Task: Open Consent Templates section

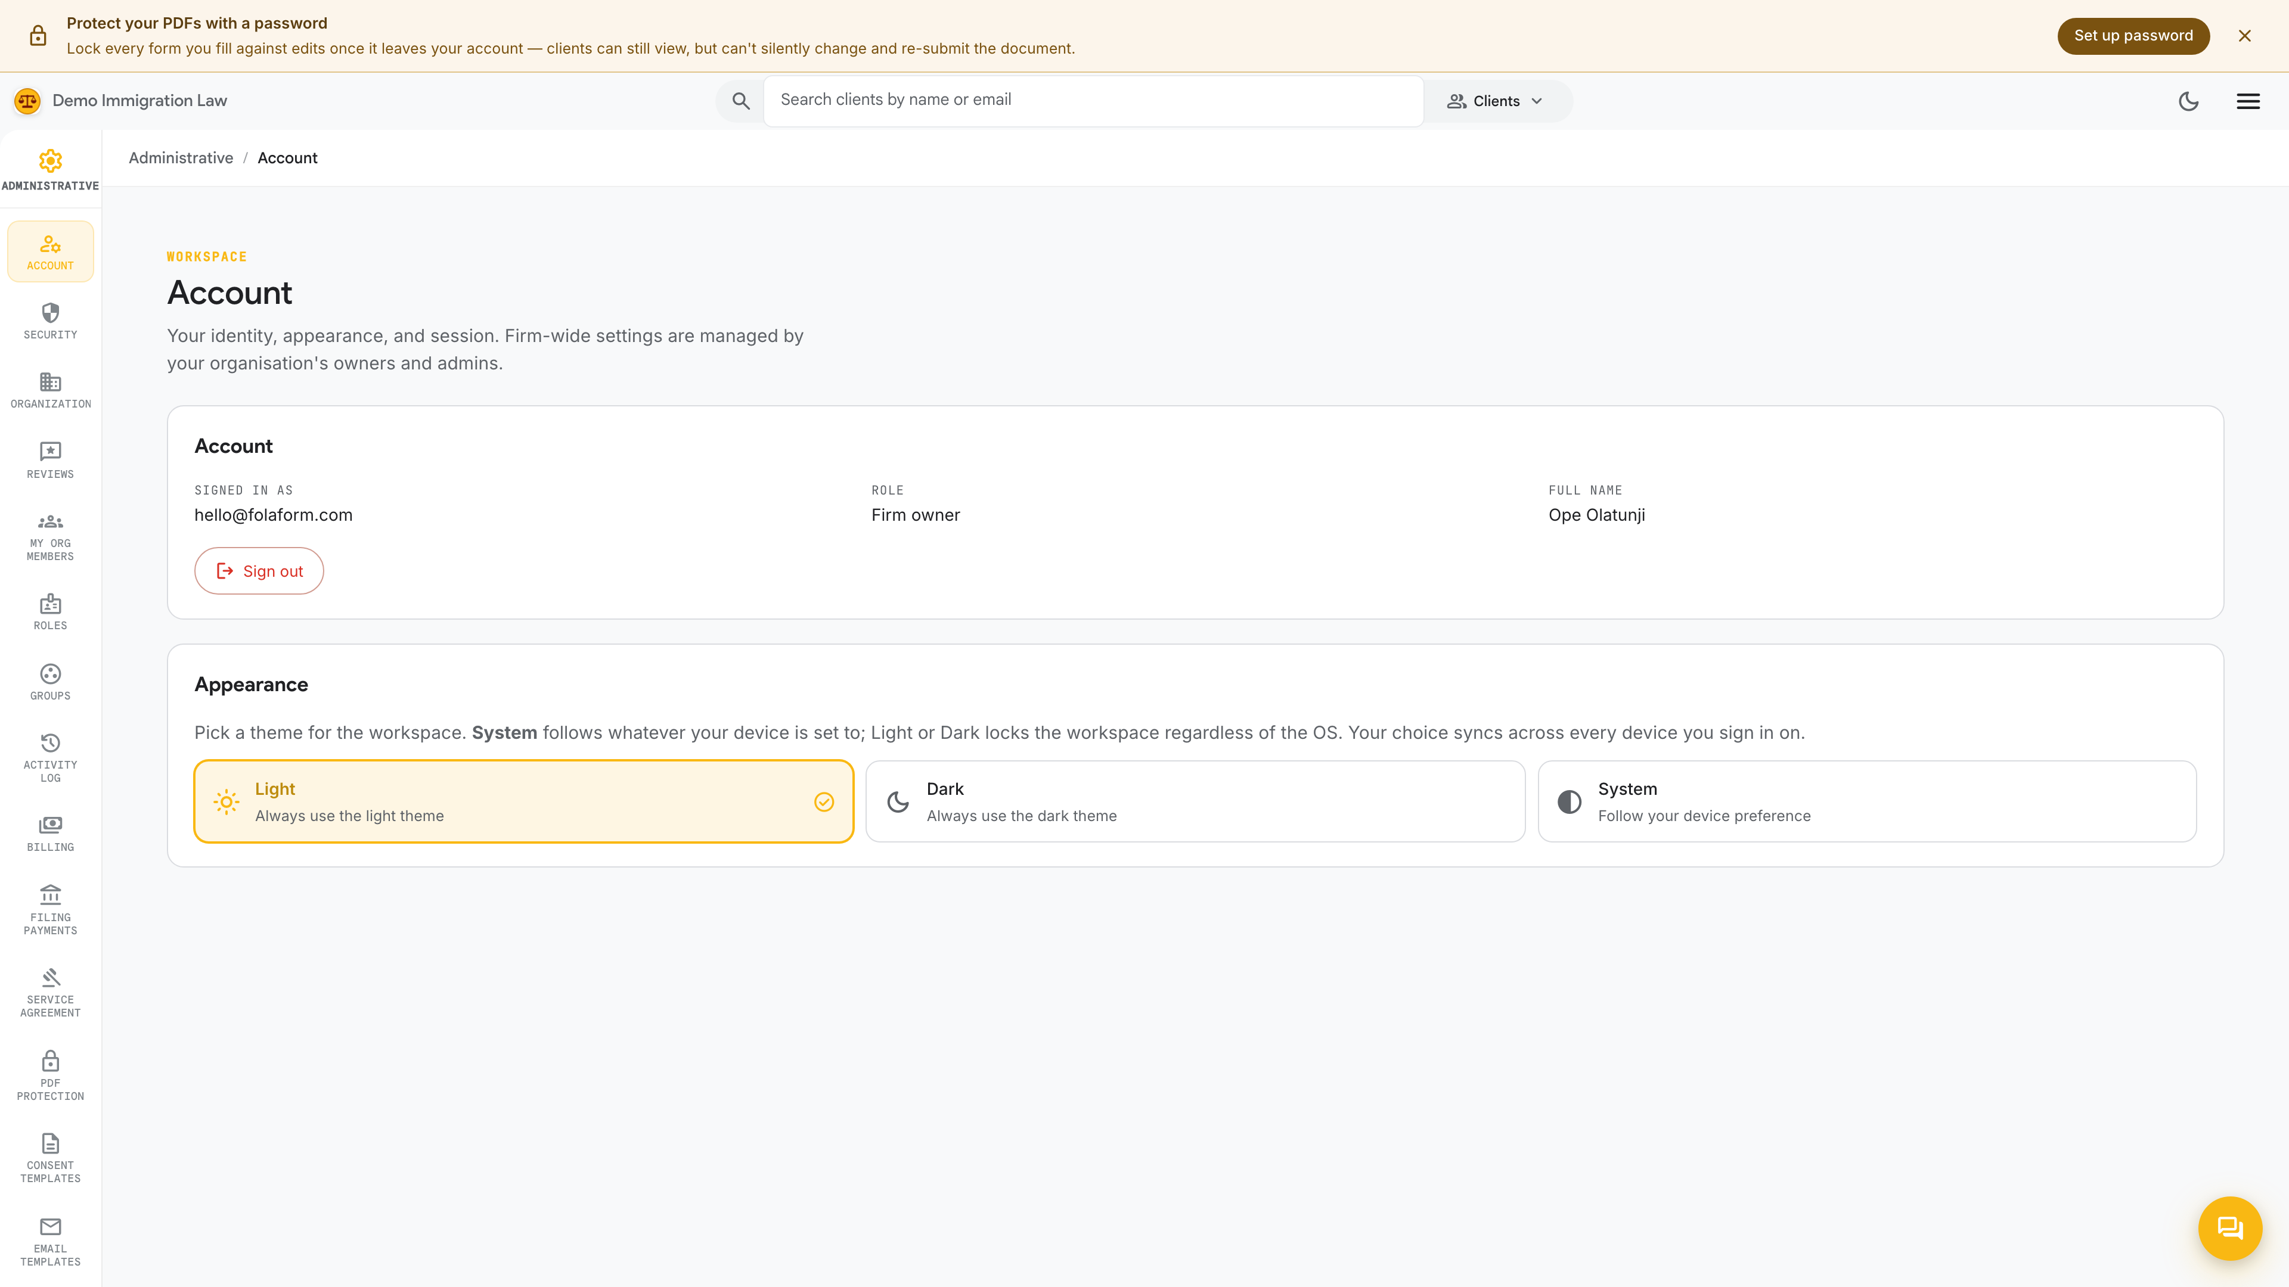Action: [x=51, y=1158]
